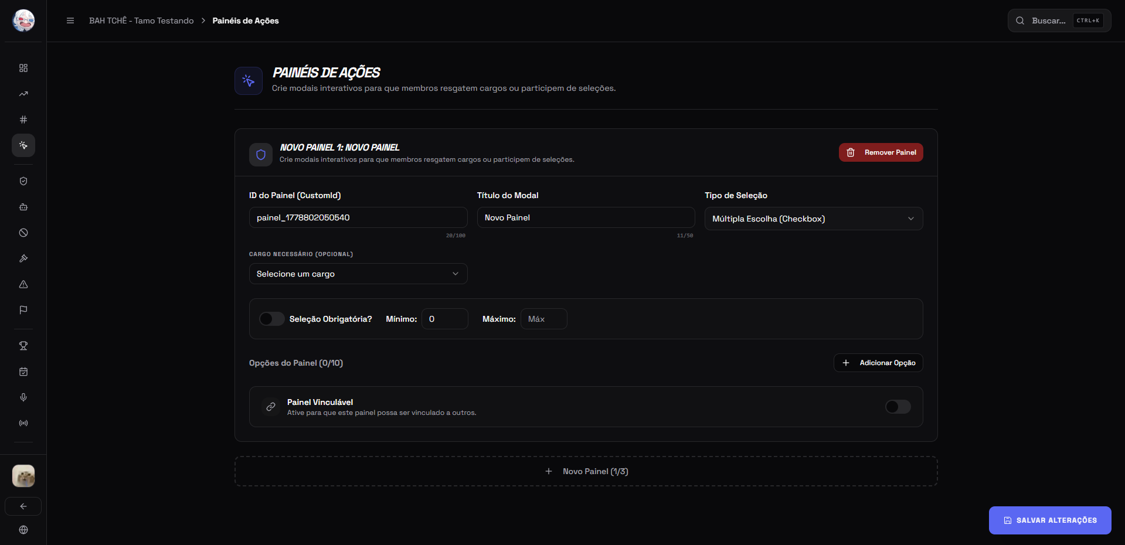This screenshot has width=1125, height=545.
Task: Open the Selecione um cargo dropdown
Action: [358, 274]
